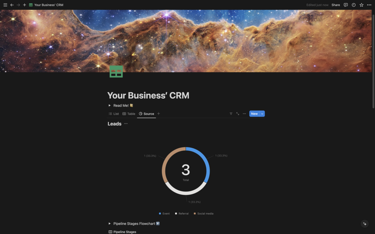Viewport: 375px width, 234px height.
Task: Toggle Social media series in legend
Action: 203,214
